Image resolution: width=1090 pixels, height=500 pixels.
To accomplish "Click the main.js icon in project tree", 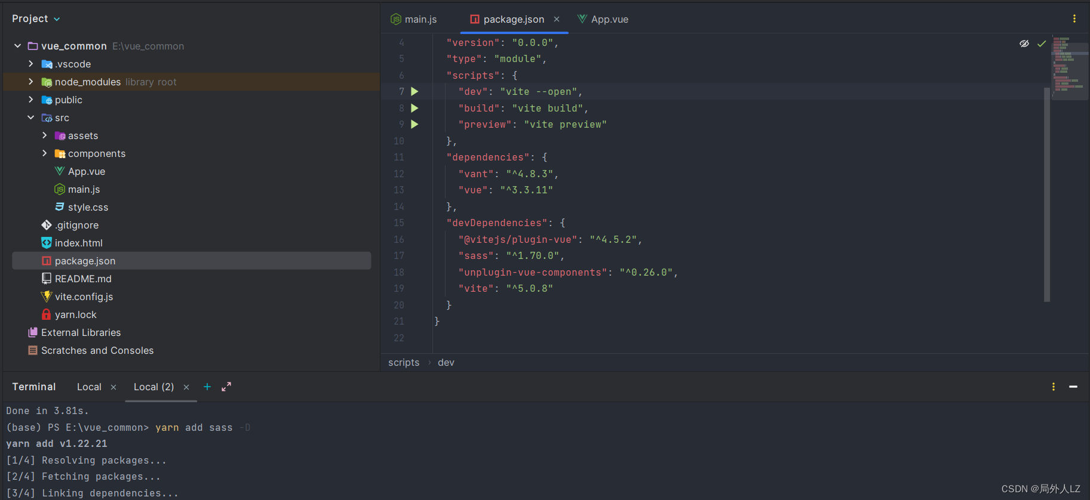I will [x=60, y=189].
